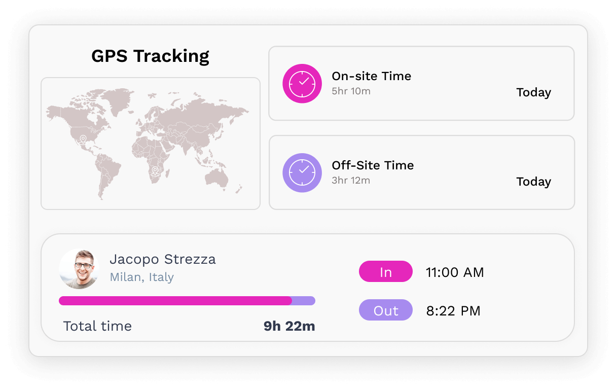This screenshot has height=389, width=616.
Task: Select the Off-Site Time title text
Action: tap(373, 165)
